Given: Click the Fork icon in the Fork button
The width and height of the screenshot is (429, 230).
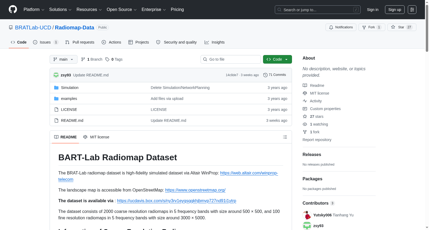Looking at the screenshot, I should (x=364, y=27).
